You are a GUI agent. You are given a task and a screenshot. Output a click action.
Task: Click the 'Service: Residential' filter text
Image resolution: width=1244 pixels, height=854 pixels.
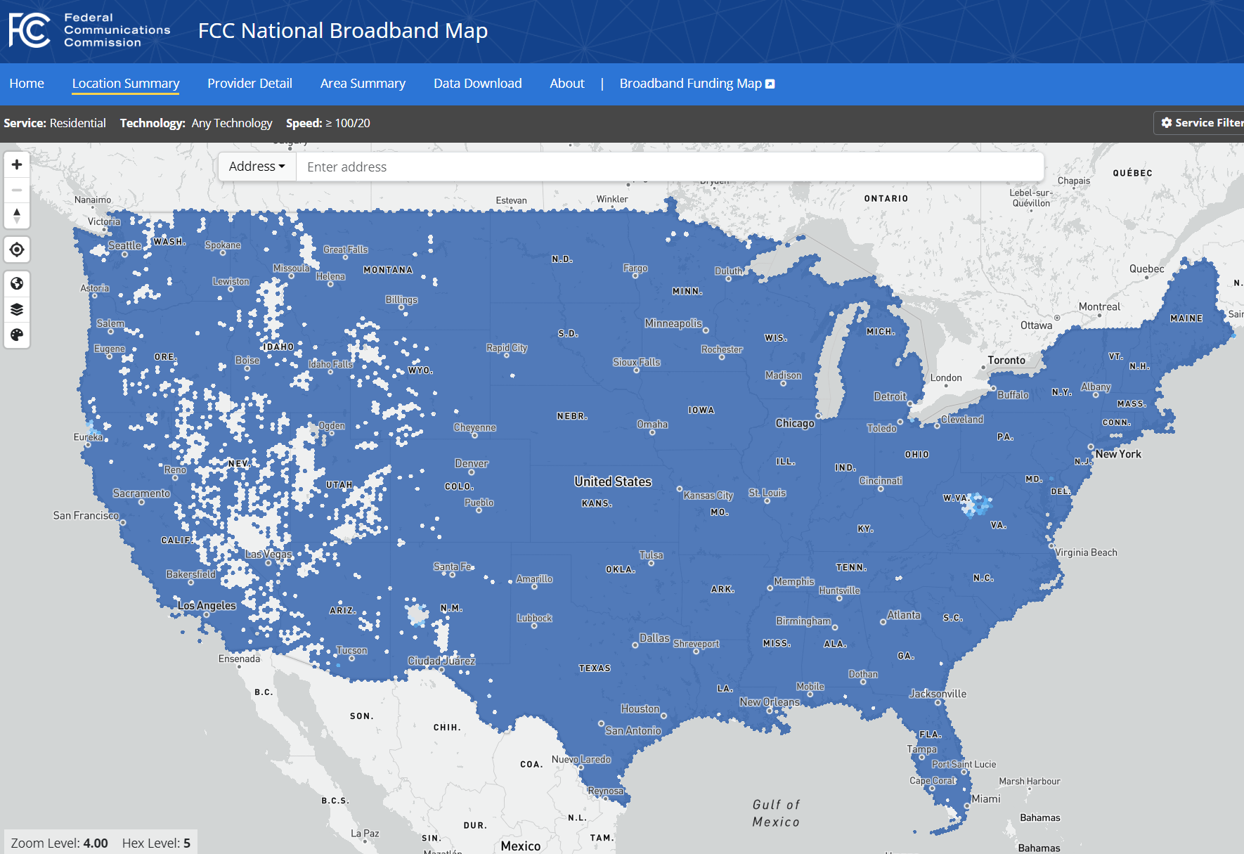tap(55, 123)
